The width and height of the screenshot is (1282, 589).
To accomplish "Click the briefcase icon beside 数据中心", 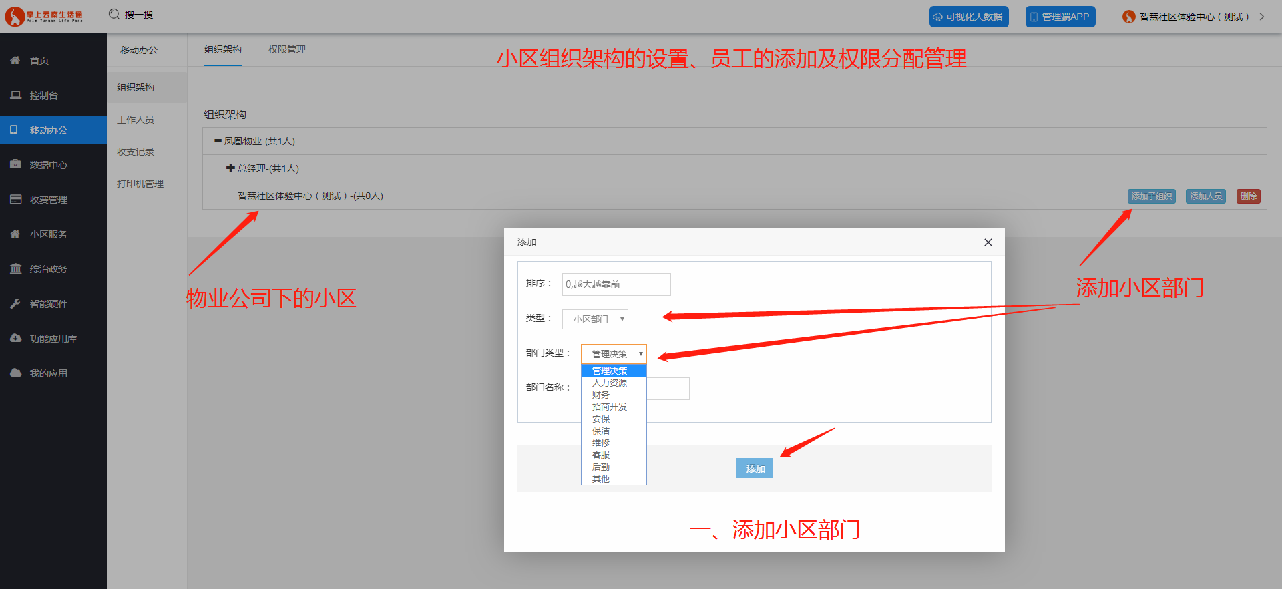I will [15, 164].
